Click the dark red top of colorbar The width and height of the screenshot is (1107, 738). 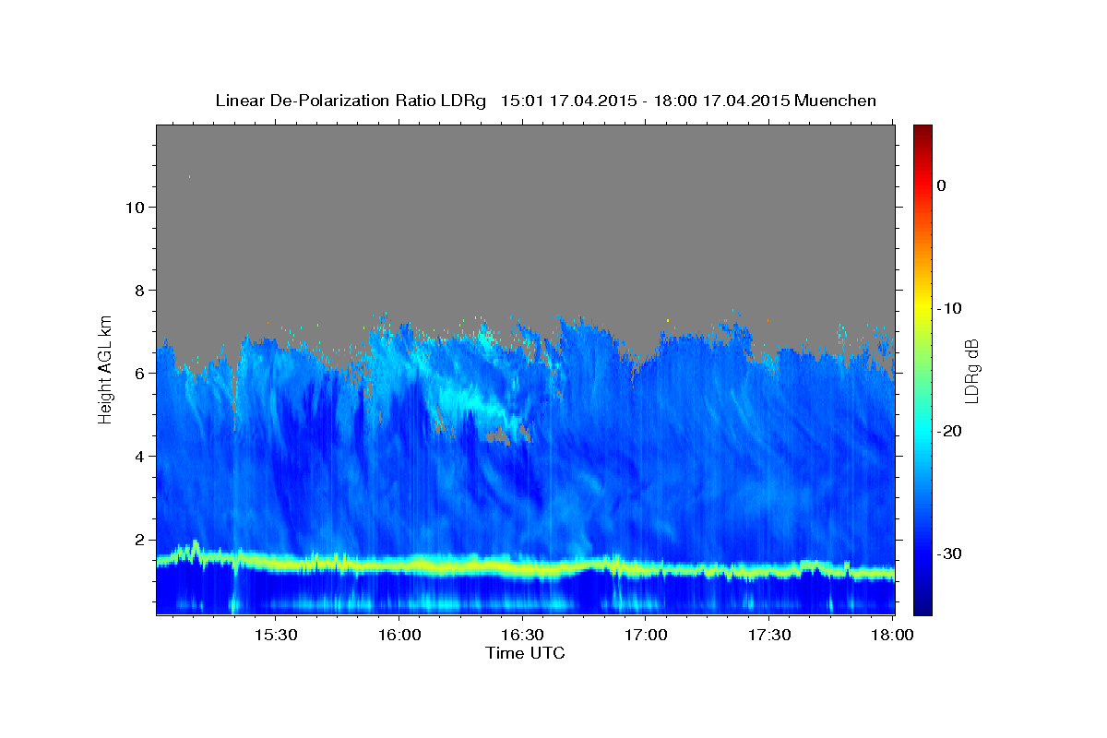(922, 132)
